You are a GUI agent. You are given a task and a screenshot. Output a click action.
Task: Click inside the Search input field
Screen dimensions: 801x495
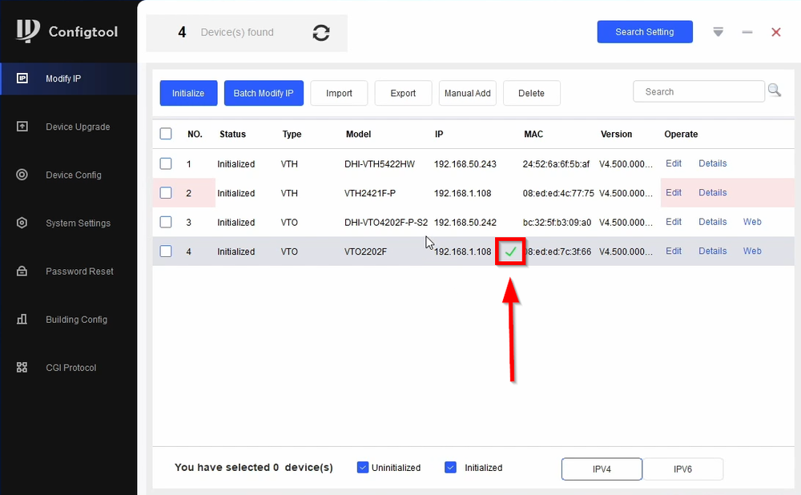pos(698,91)
